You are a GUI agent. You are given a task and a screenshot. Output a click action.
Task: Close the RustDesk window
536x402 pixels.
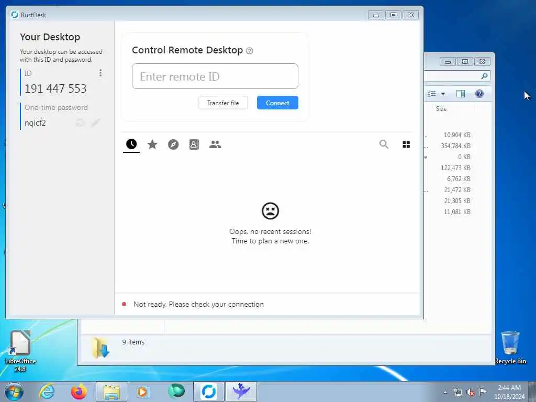(x=410, y=15)
